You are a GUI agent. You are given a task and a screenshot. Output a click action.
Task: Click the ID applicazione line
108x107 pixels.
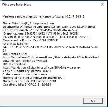click(41, 33)
